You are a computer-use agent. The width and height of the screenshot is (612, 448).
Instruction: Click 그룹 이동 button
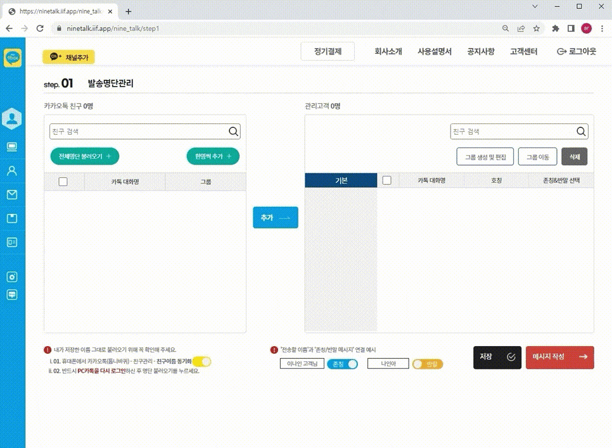pyautogui.click(x=537, y=157)
